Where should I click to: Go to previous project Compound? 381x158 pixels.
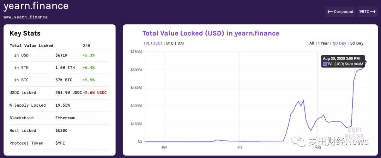coord(340,12)
